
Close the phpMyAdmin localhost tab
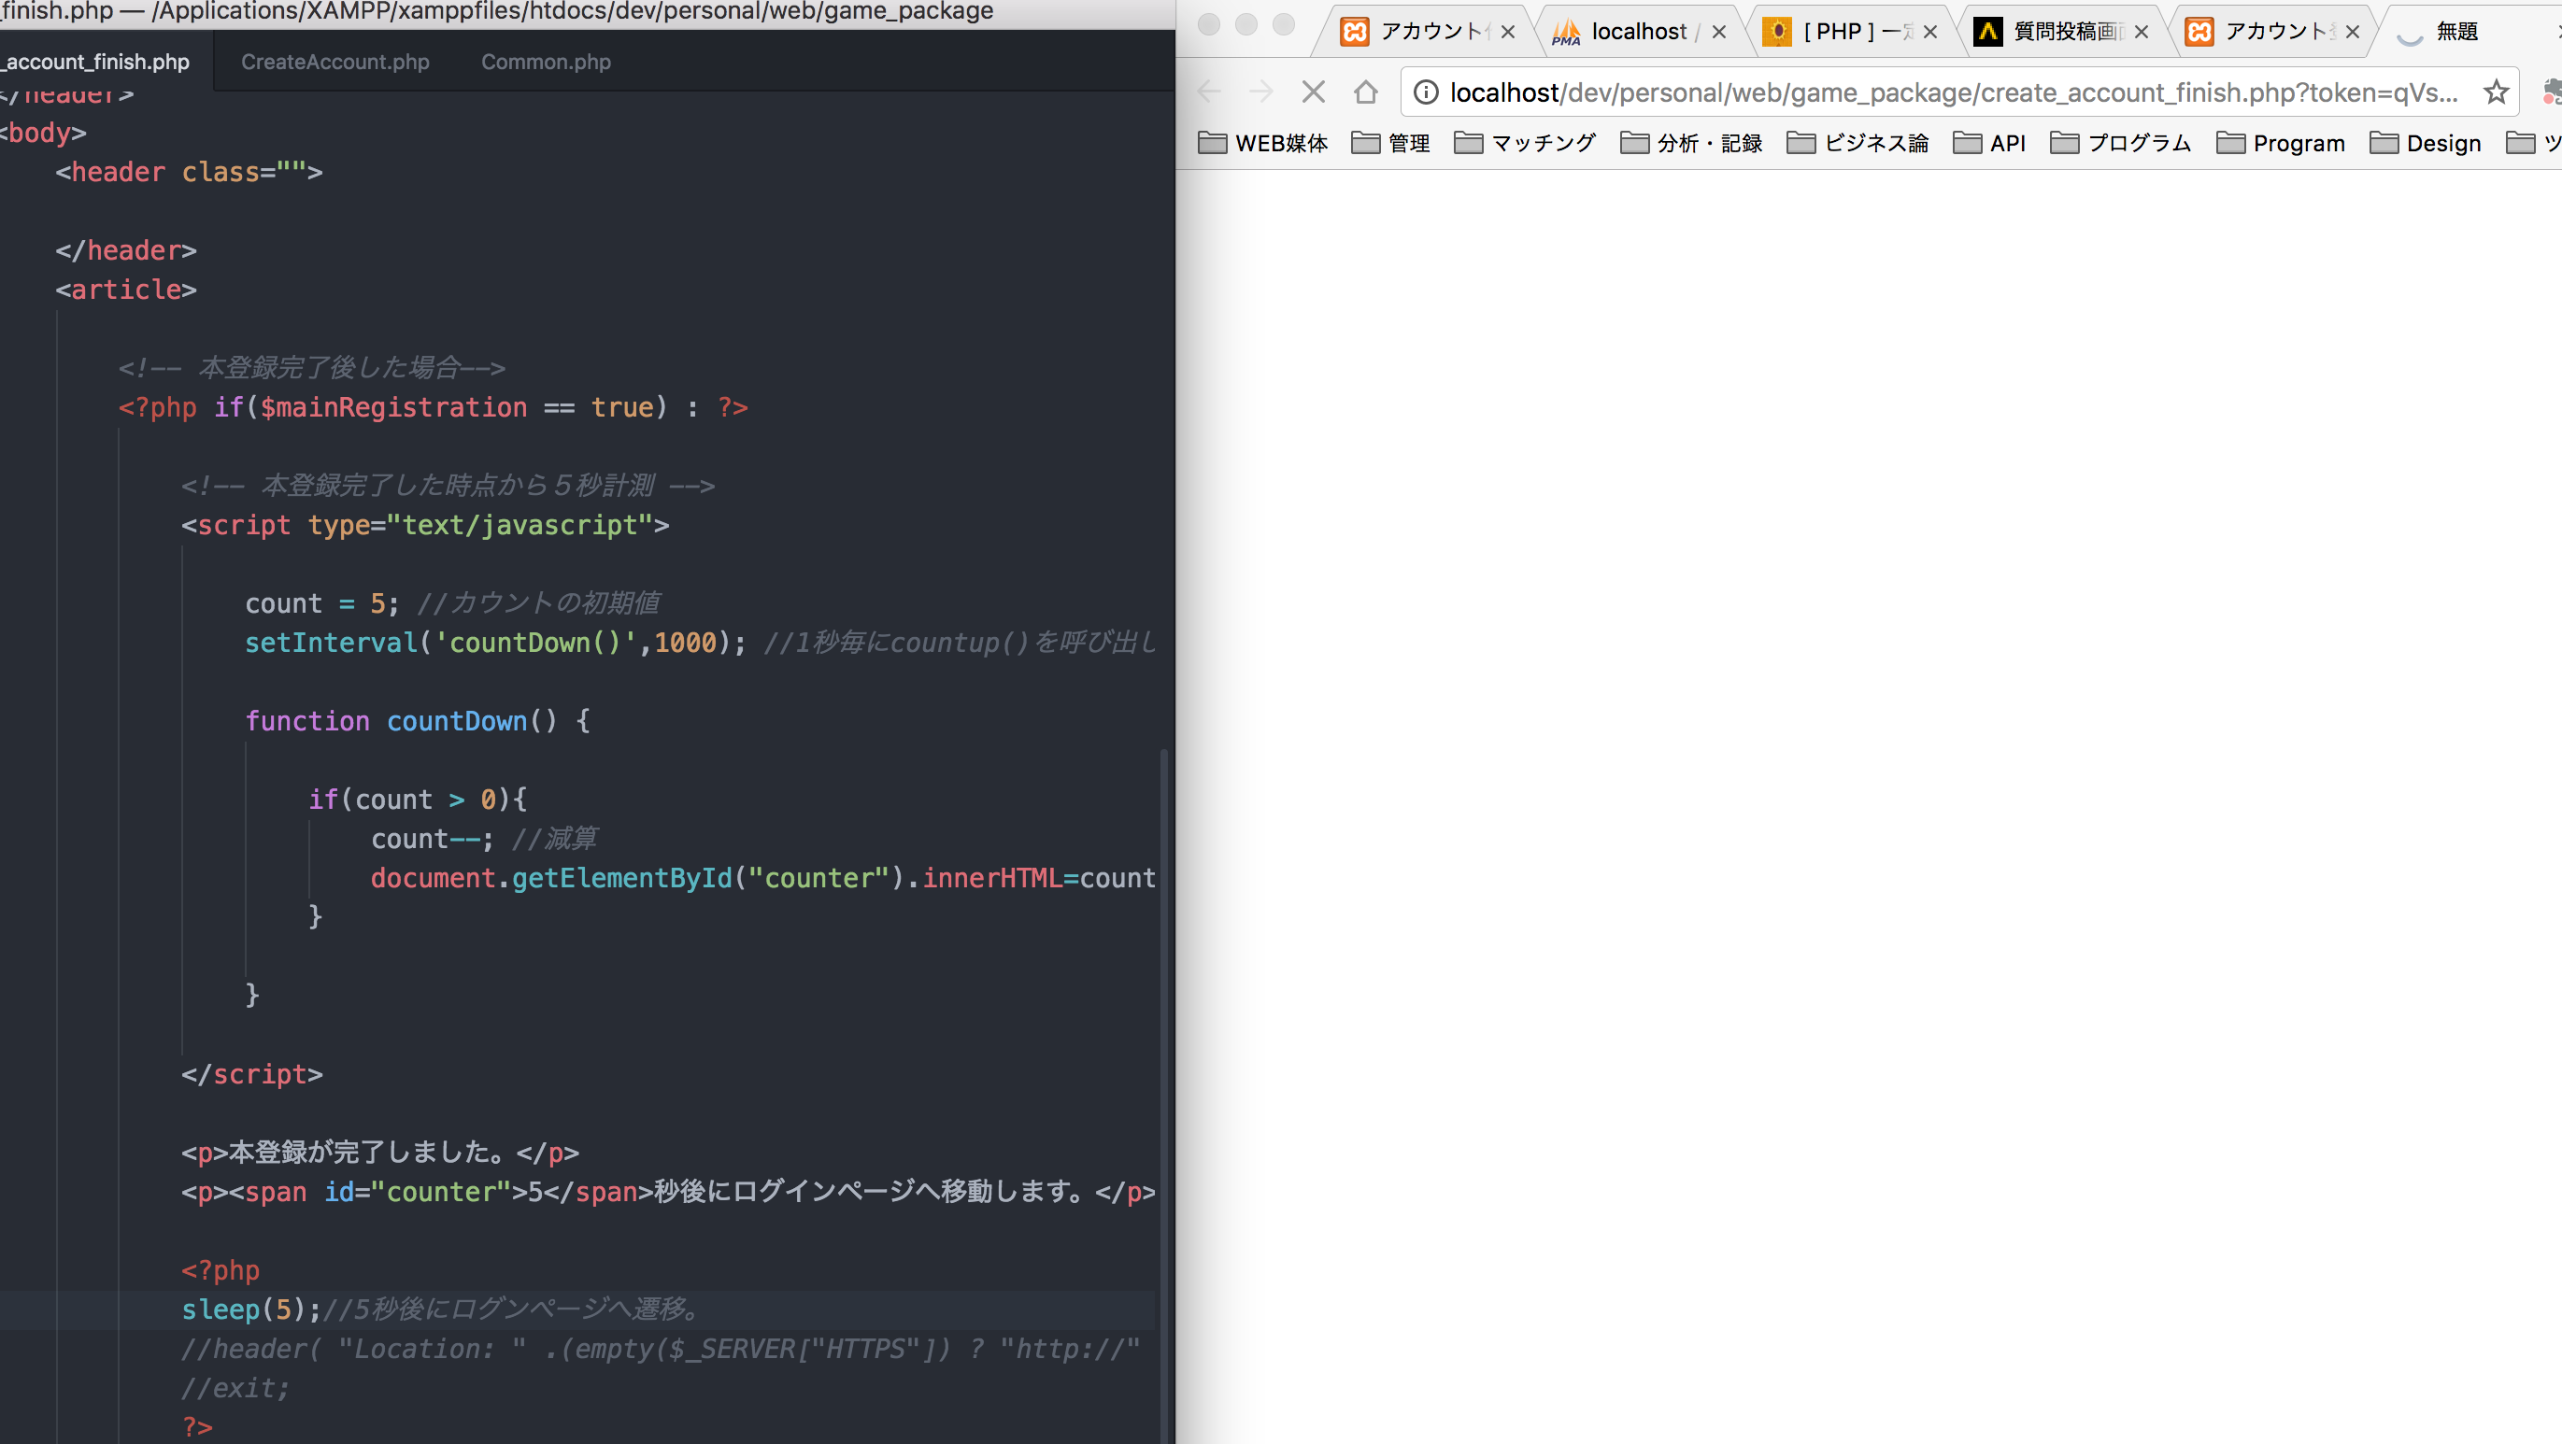[x=1718, y=32]
